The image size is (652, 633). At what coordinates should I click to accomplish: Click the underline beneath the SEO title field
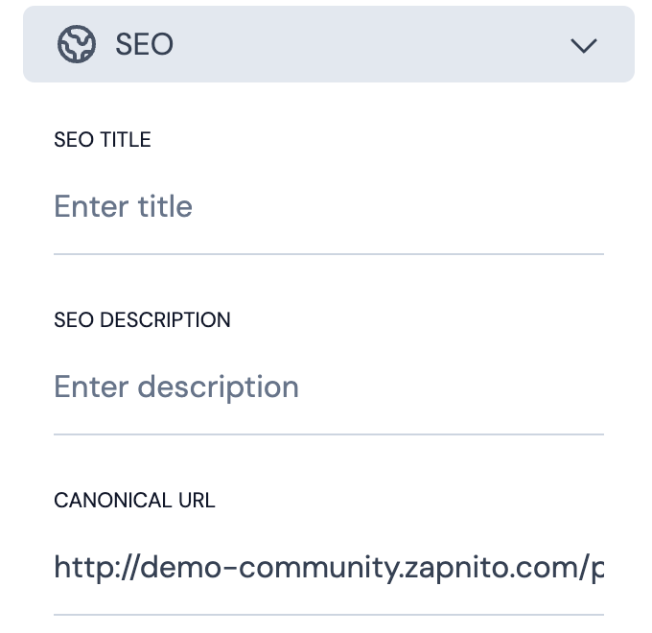pos(328,254)
